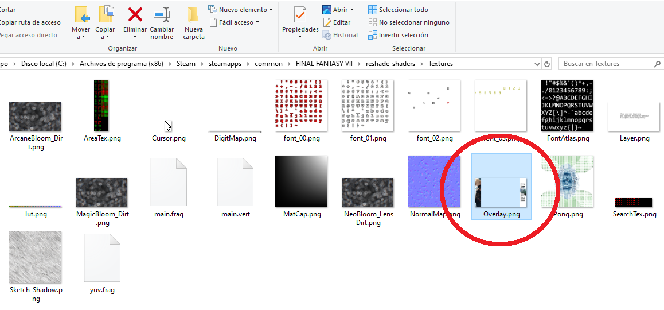This screenshot has width=664, height=310.
Task: Click the Historial button
Action: 340,35
